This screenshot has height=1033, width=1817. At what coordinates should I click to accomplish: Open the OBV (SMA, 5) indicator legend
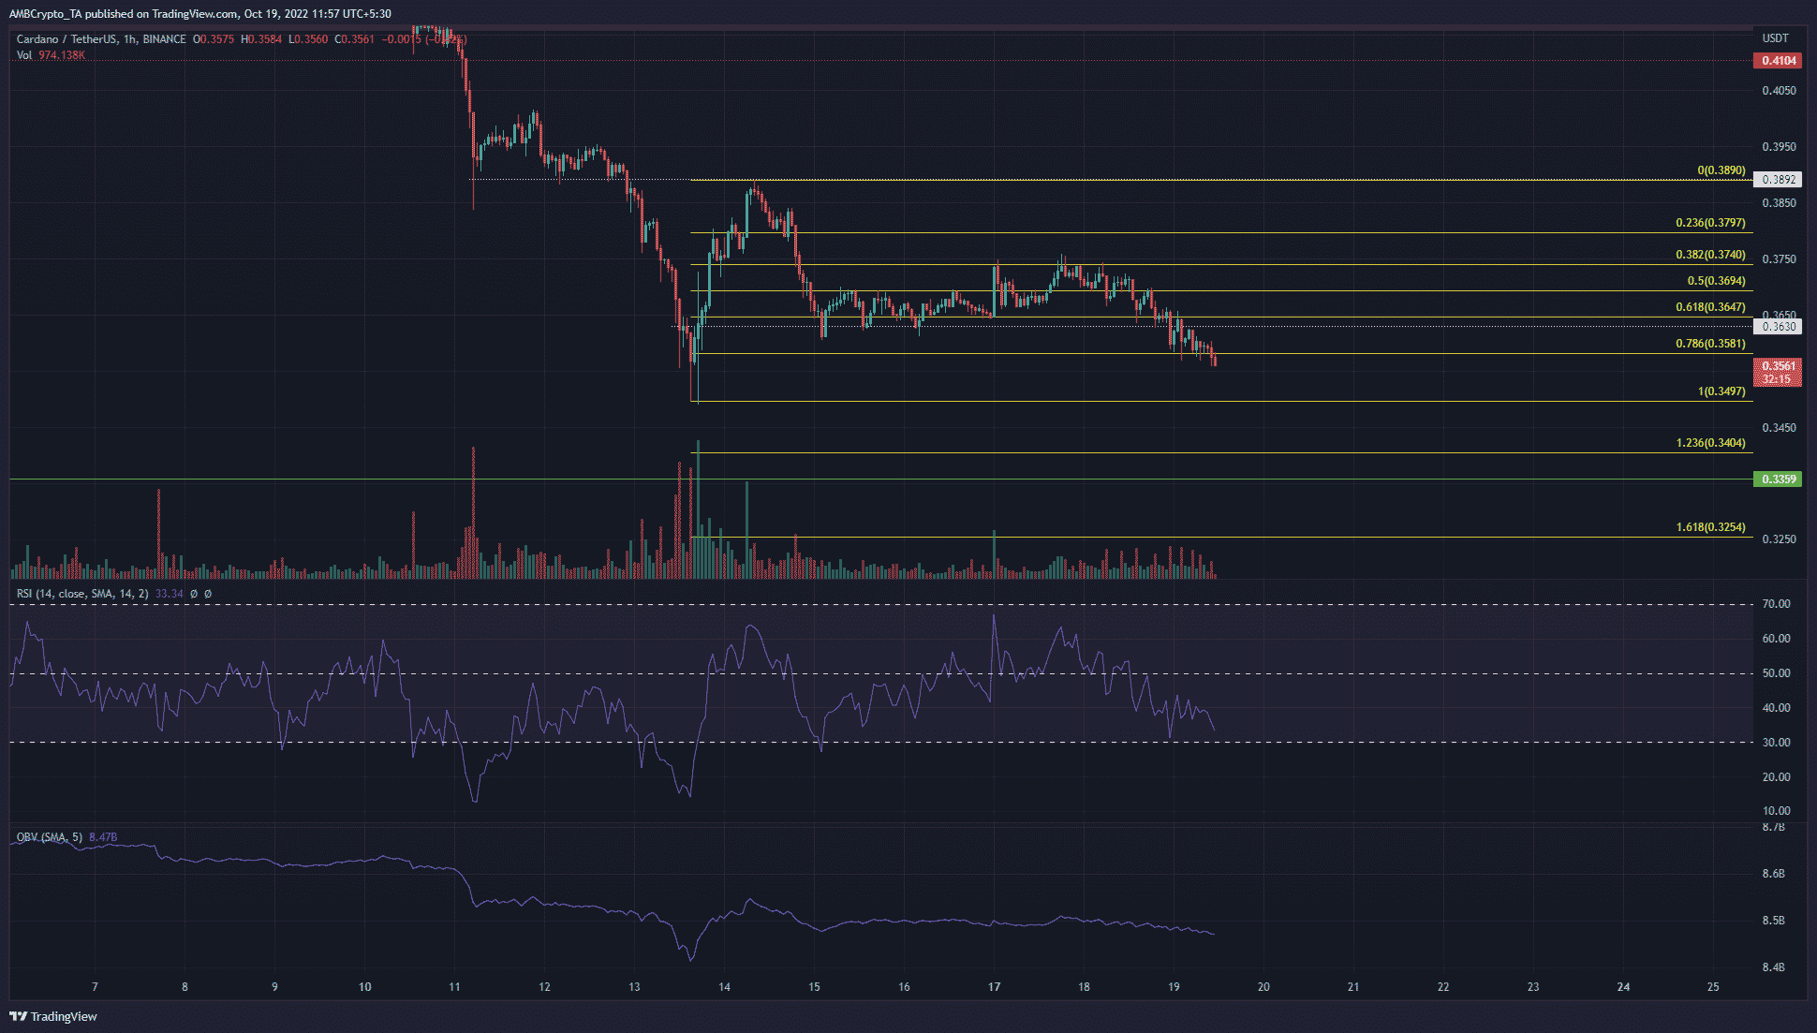tap(50, 836)
